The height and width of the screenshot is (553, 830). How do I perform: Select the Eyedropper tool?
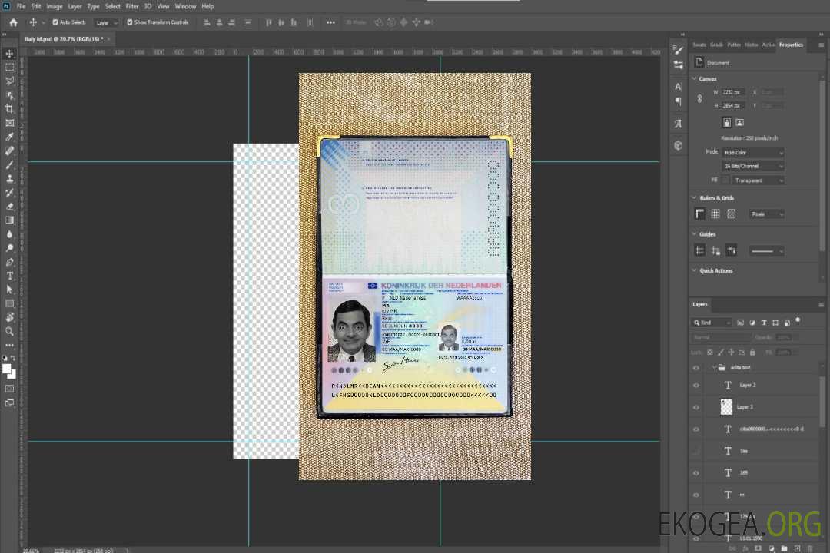[9, 137]
